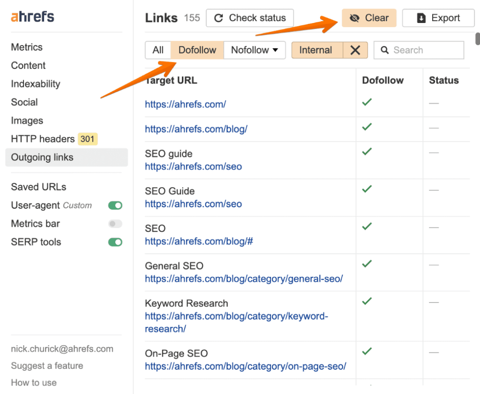Open the URL under 'SEO guide' lowercase row
This screenshot has height=394, width=480.
click(194, 167)
